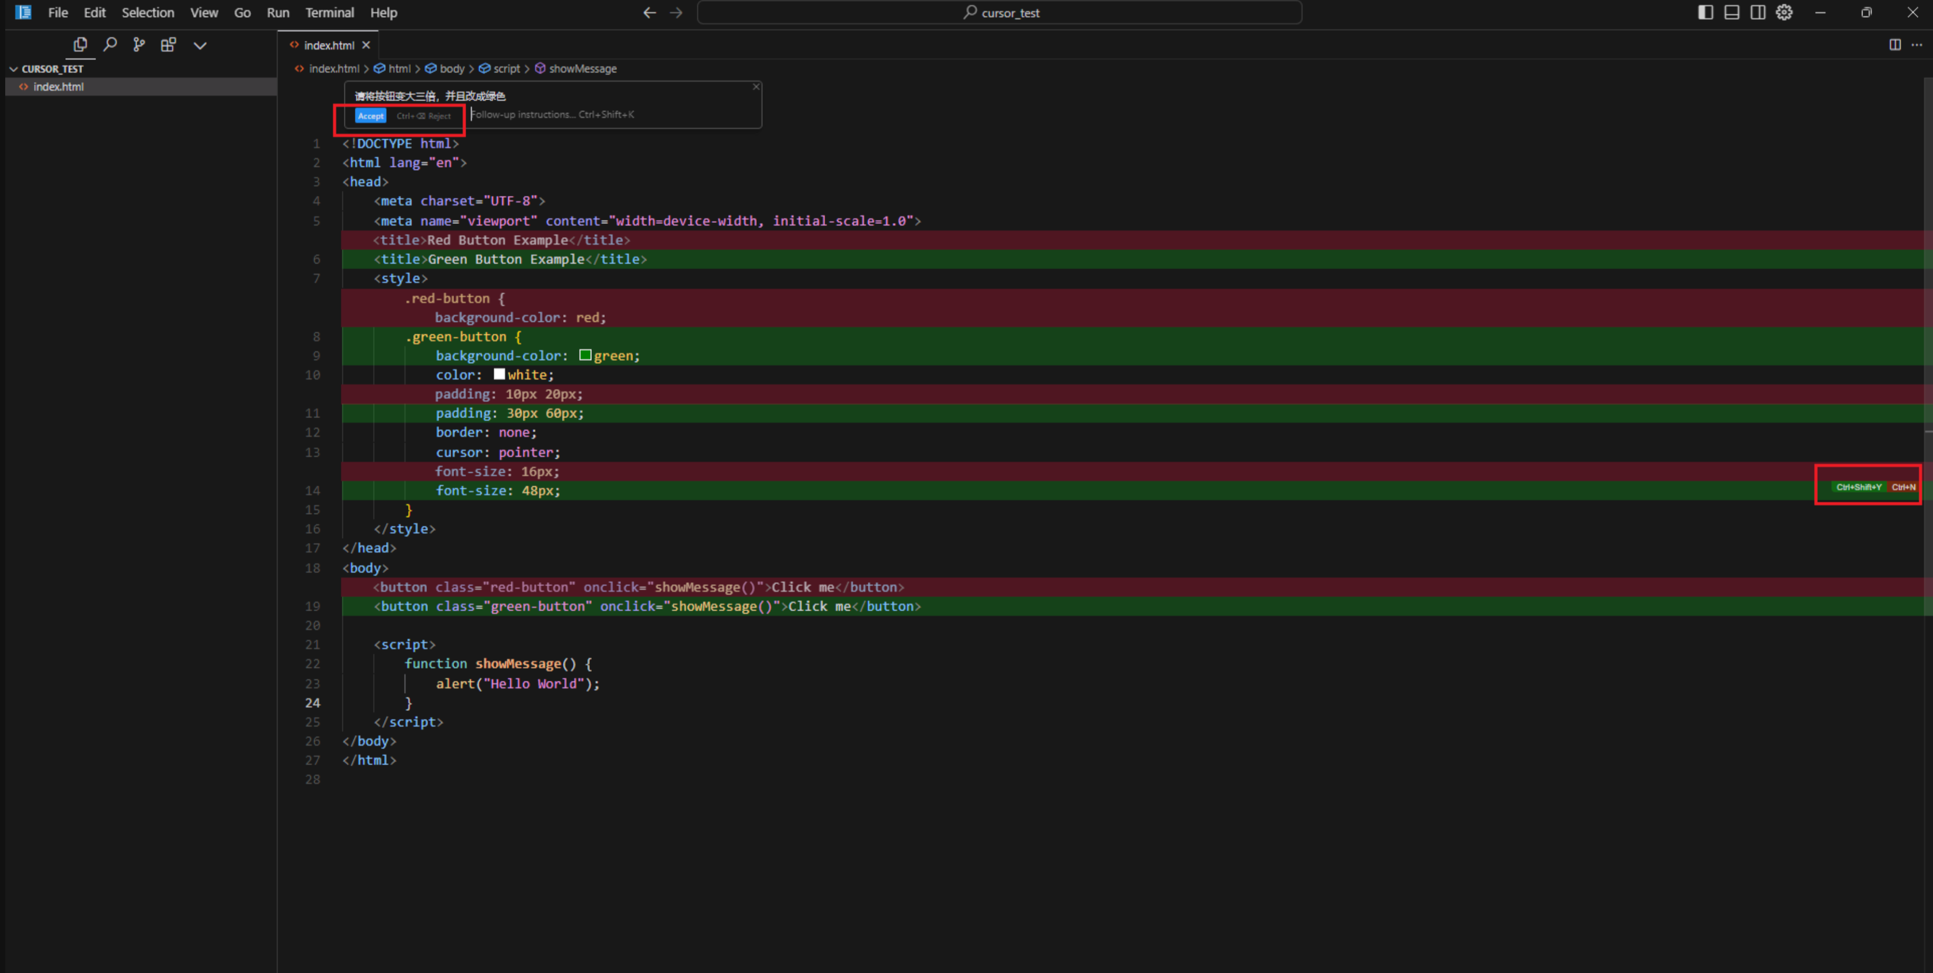Open the Explorer files view icon
Image resolution: width=1933 pixels, height=973 pixels.
click(x=79, y=45)
